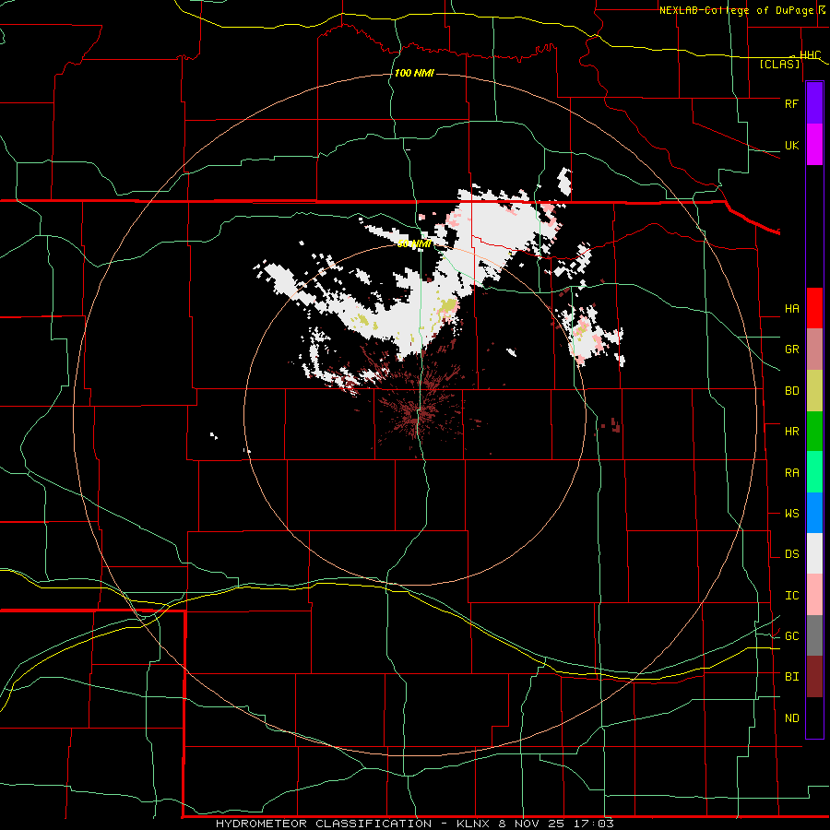Select the IC pink legend swatch
Image resolution: width=830 pixels, height=830 pixels.
point(814,595)
